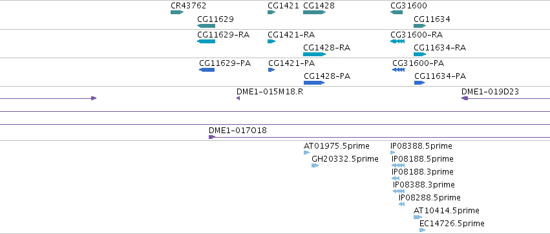Select the IP08288.5prime EST glyph
Image resolution: width=550 pixels, height=234 pixels.
point(401,204)
